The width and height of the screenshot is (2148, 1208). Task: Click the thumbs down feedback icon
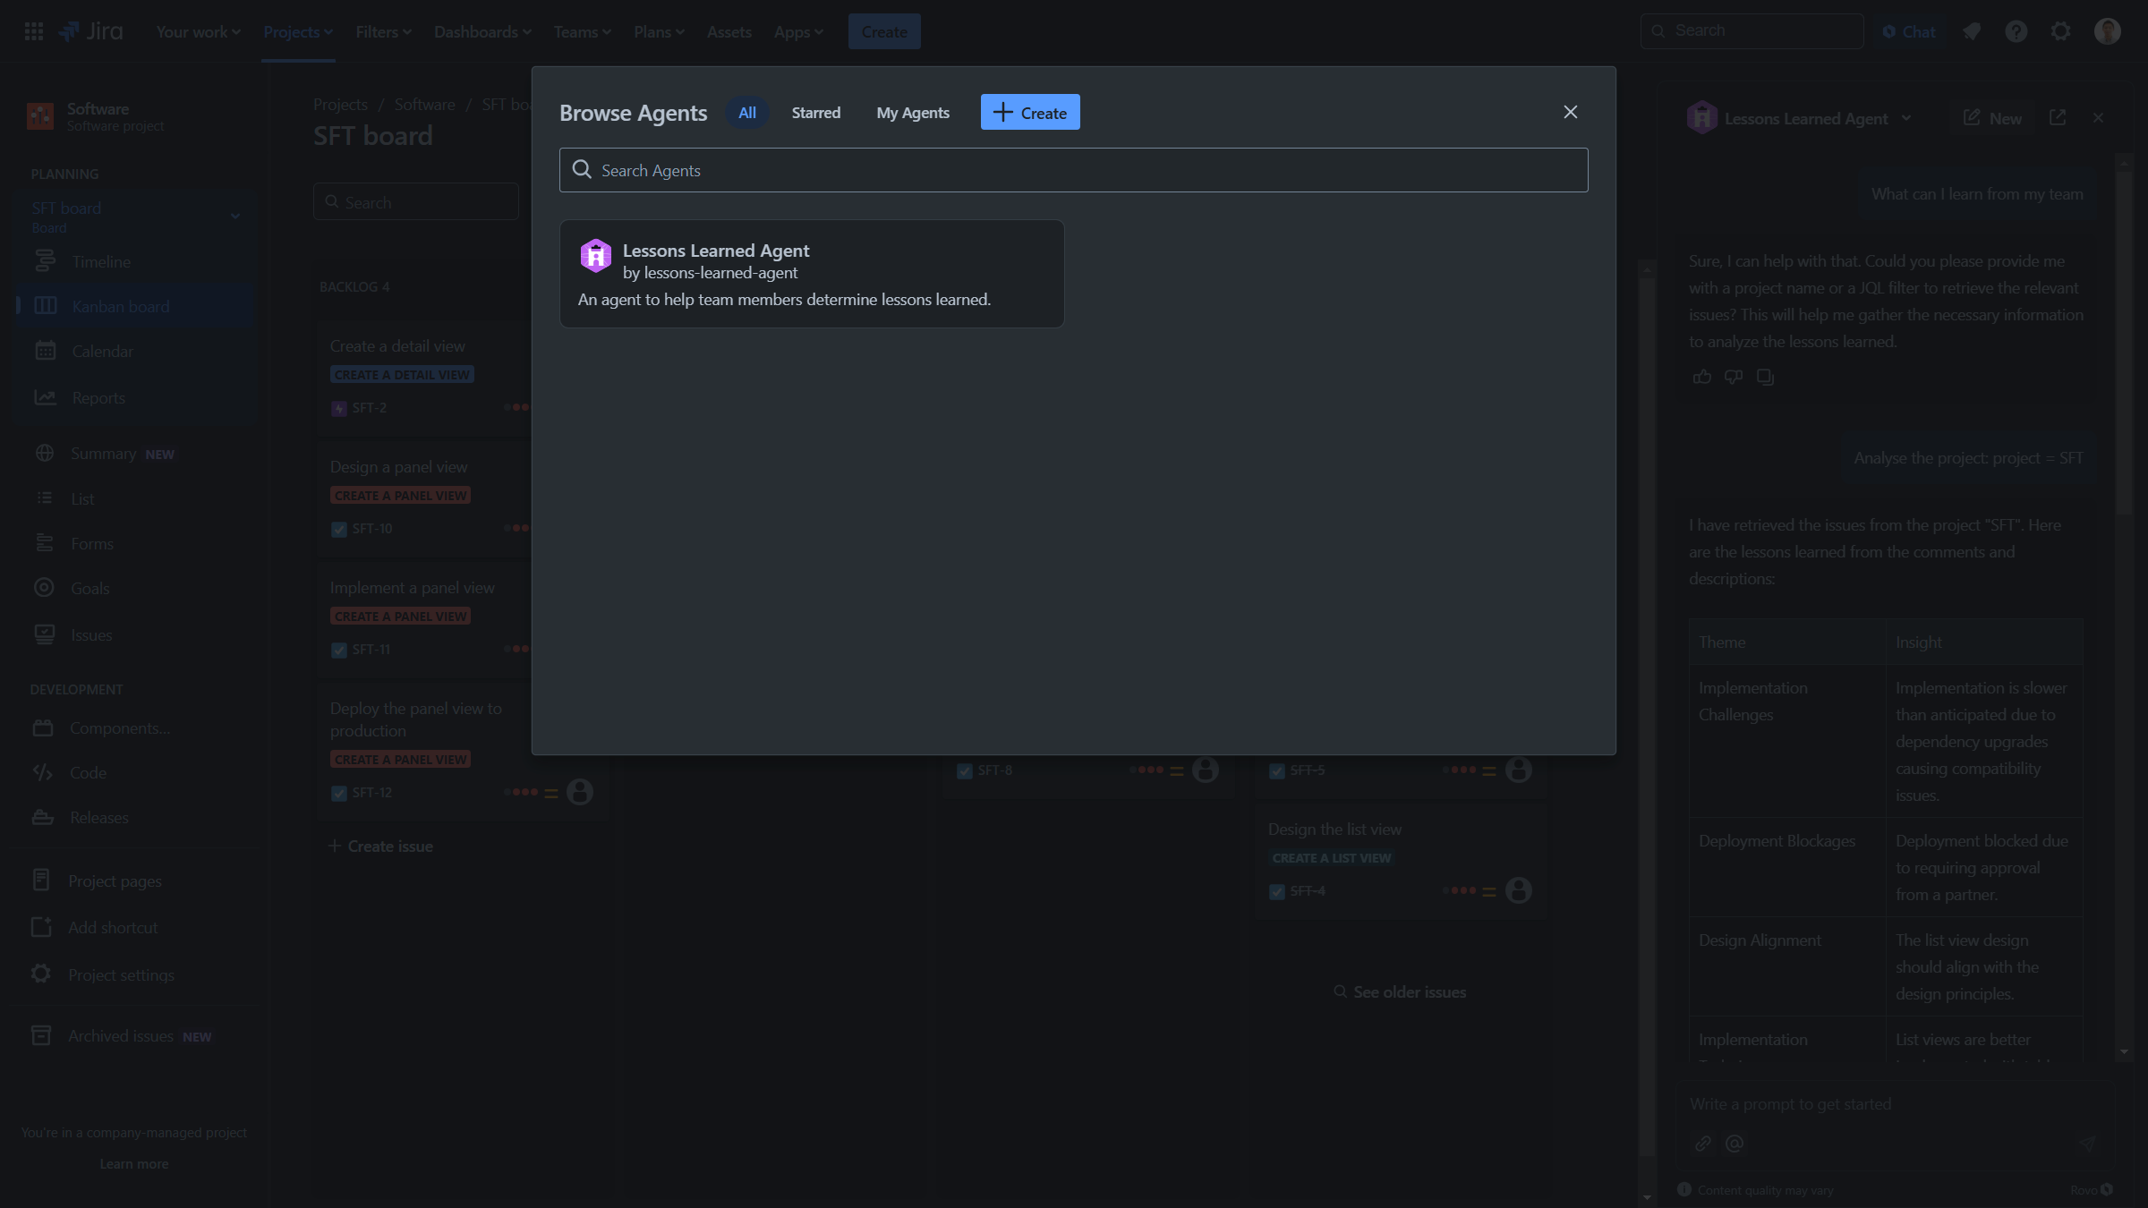tap(1734, 377)
